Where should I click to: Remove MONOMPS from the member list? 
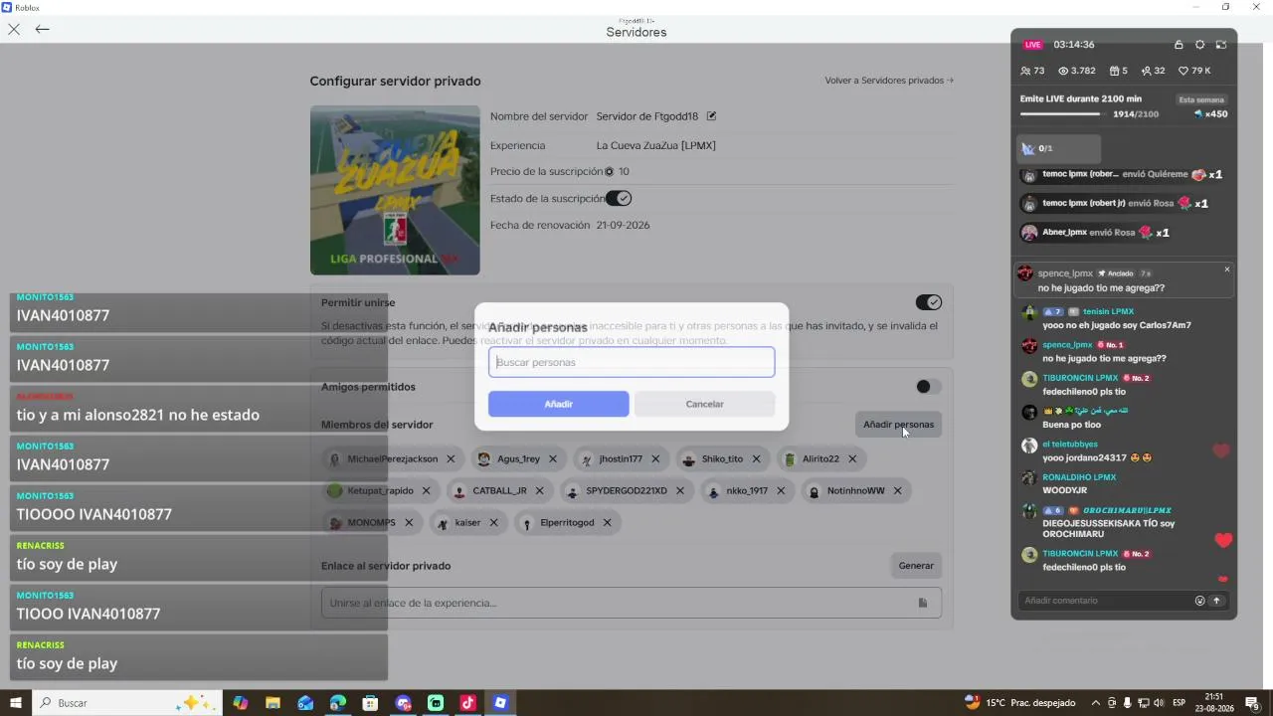tap(409, 523)
